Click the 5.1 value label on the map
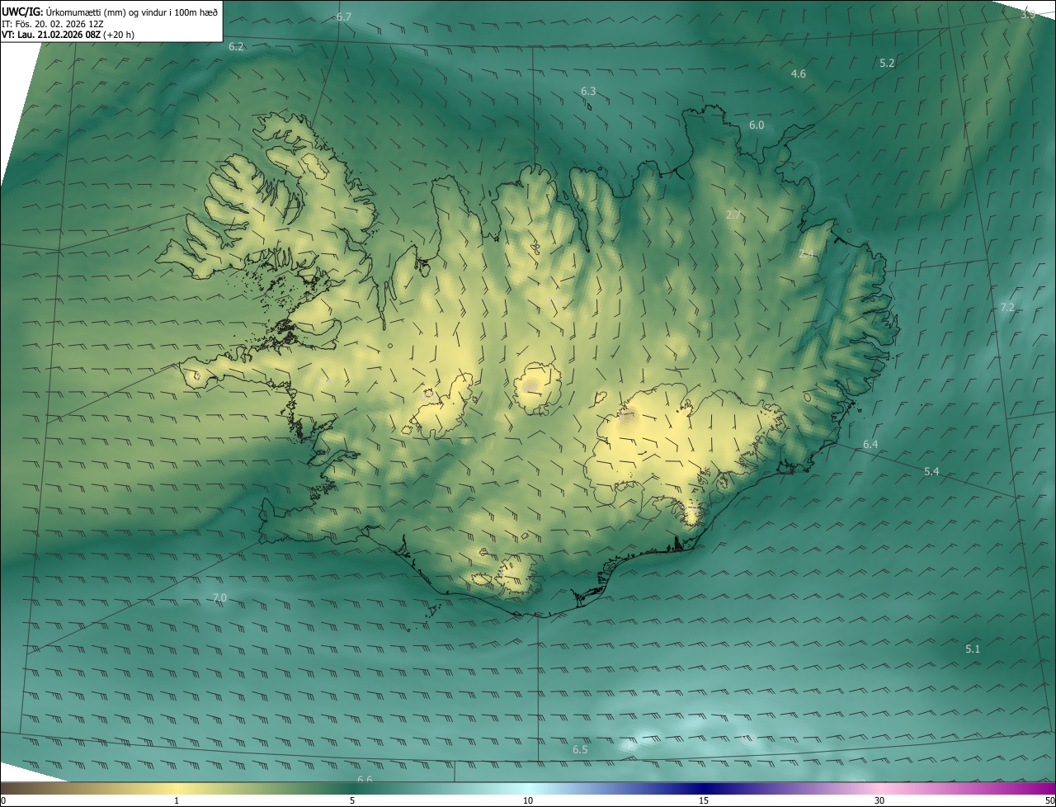 973,649
